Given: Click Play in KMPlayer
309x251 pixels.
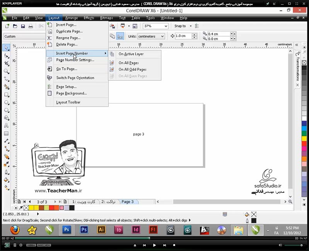Looking at the screenshot, I should pos(154,245).
